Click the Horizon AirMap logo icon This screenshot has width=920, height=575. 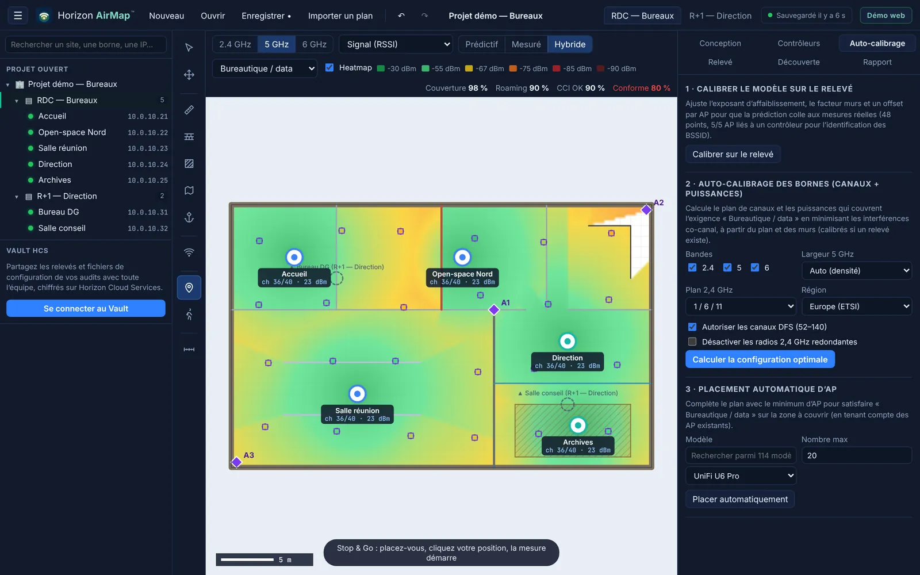point(44,16)
